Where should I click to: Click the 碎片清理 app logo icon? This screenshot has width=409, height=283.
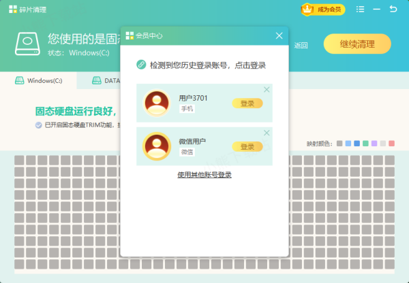(x=13, y=10)
